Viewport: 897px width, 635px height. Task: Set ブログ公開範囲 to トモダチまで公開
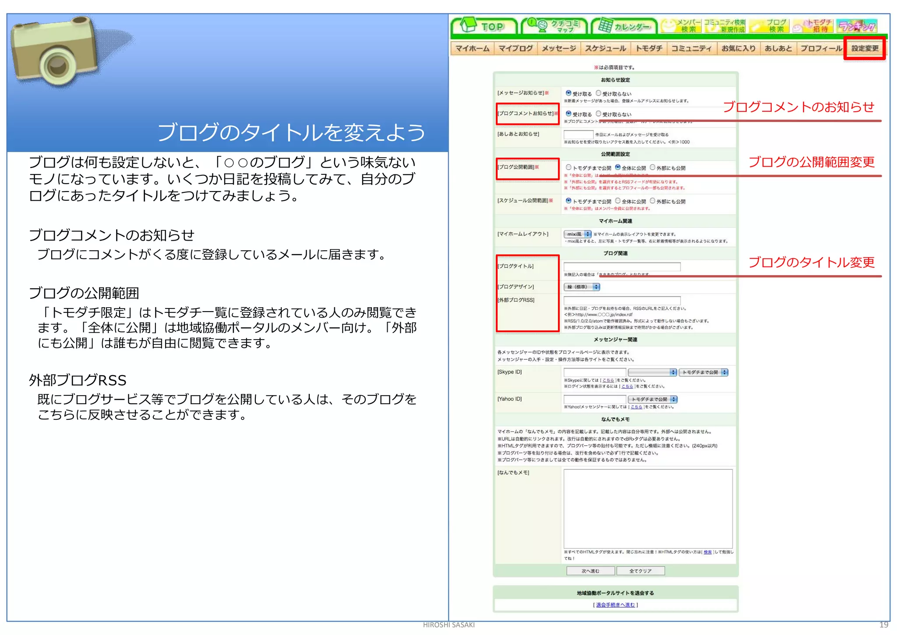(x=569, y=167)
